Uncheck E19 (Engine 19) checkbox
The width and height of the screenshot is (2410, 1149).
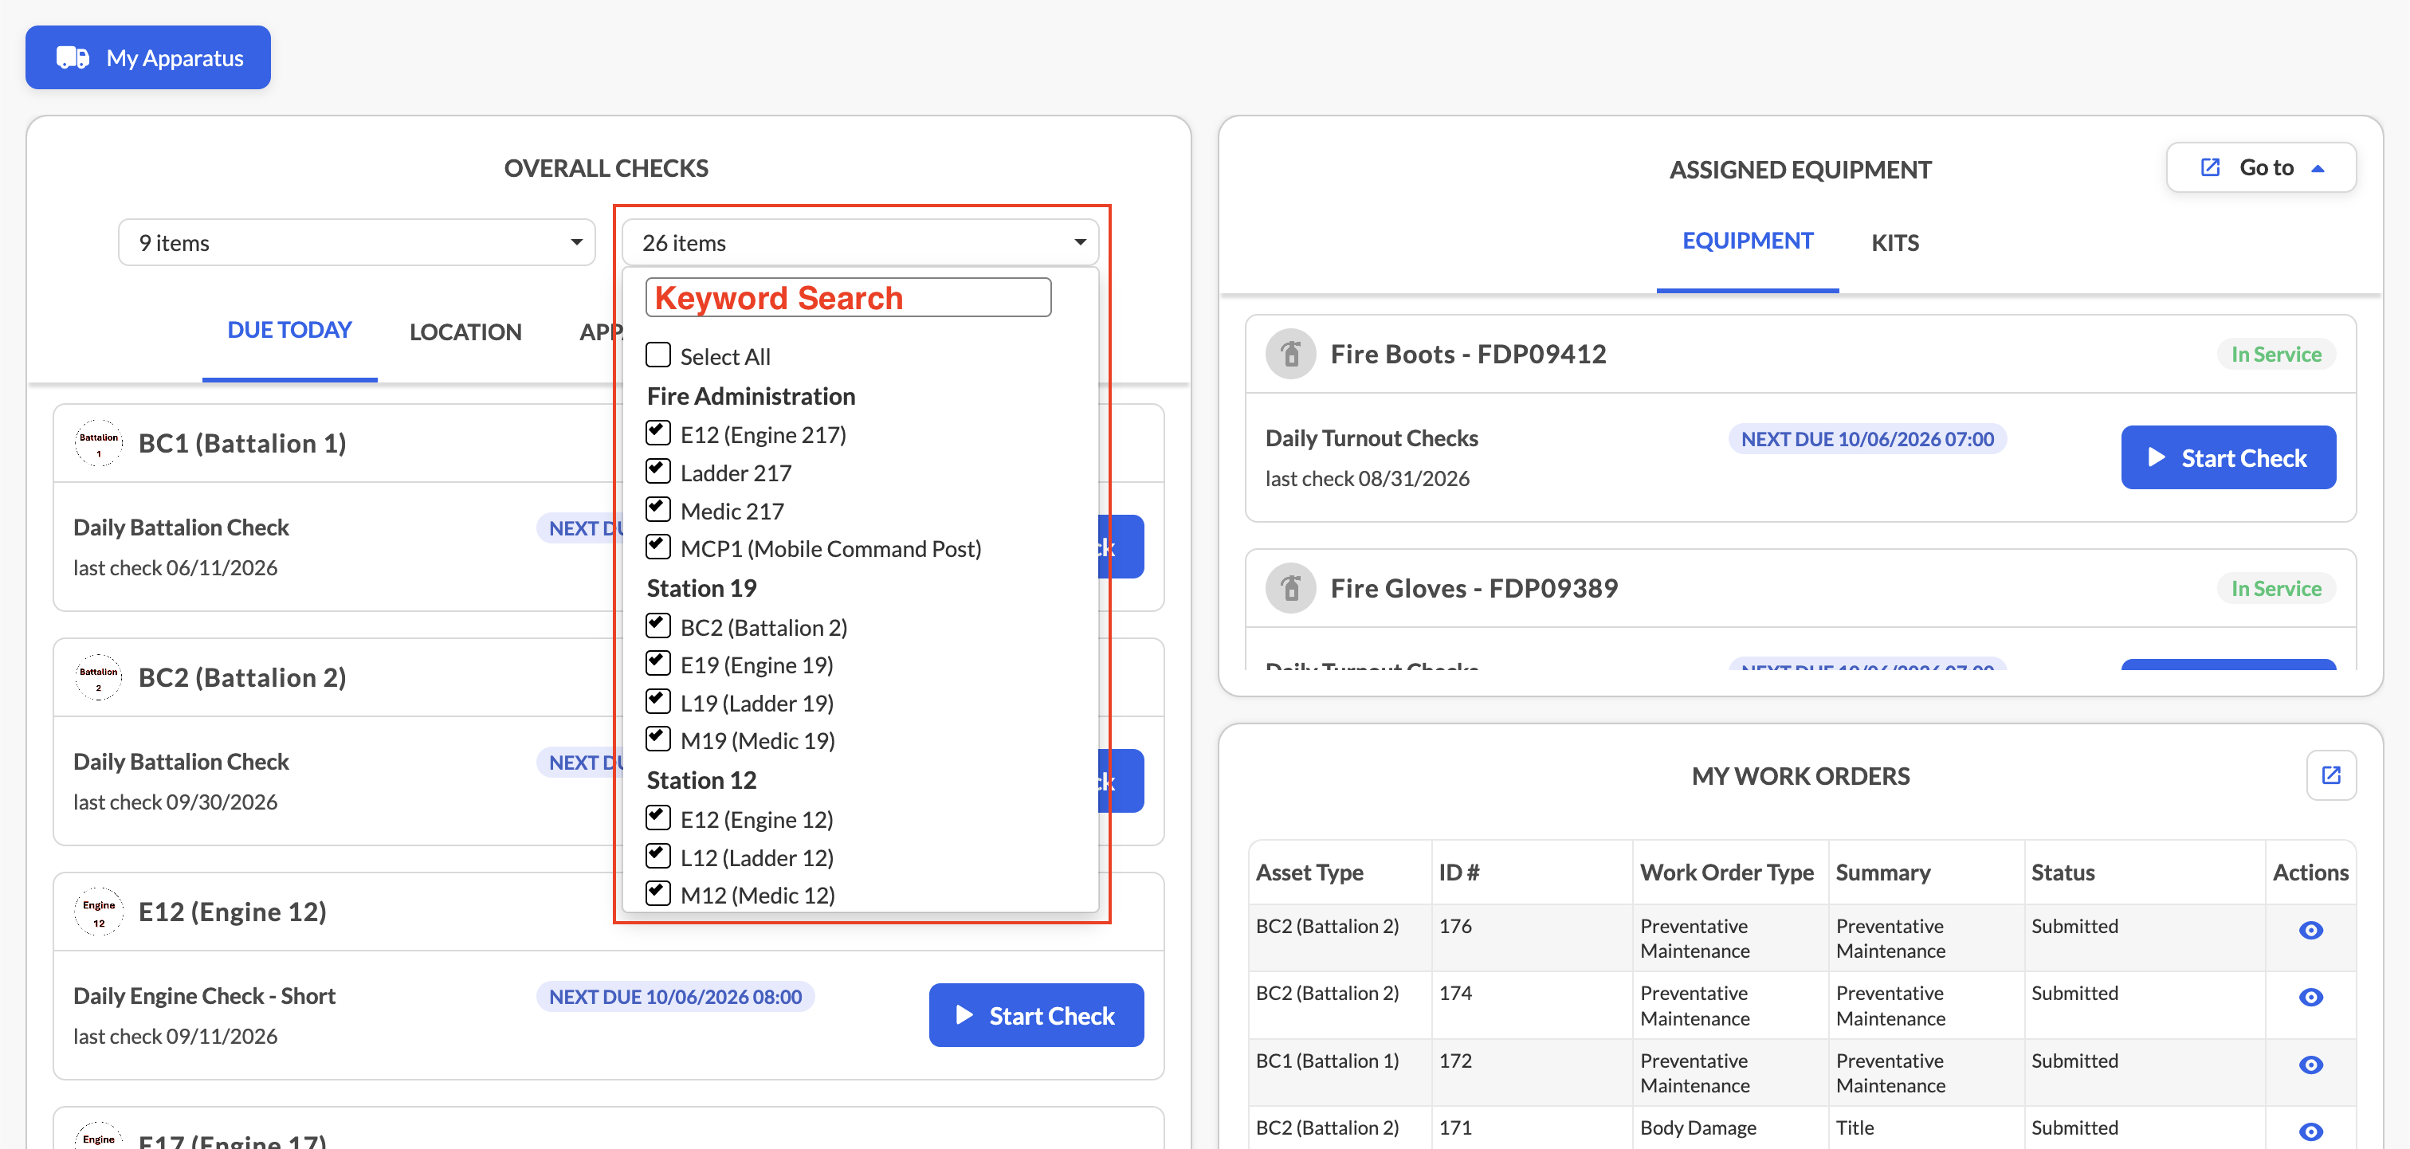pyautogui.click(x=658, y=664)
